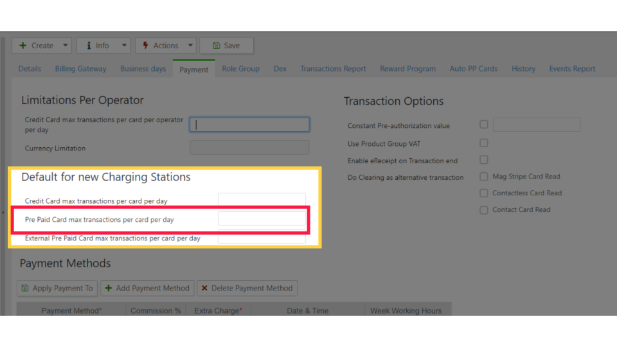
Task: Switch to the Billing Gateway tab
Action: pyautogui.click(x=81, y=69)
